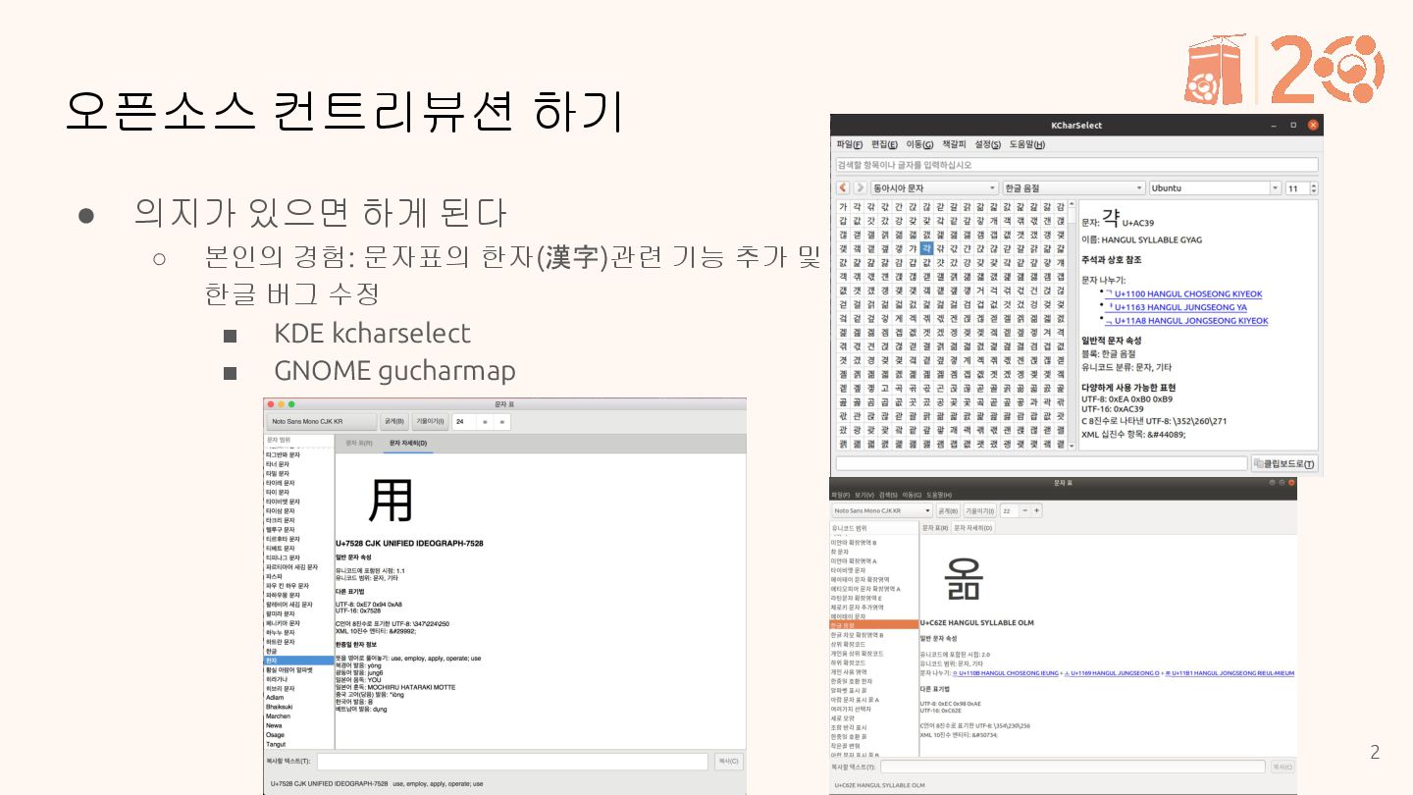Open 설정(S) menu in KCharSelect
This screenshot has width=1413, height=795.
988,144
